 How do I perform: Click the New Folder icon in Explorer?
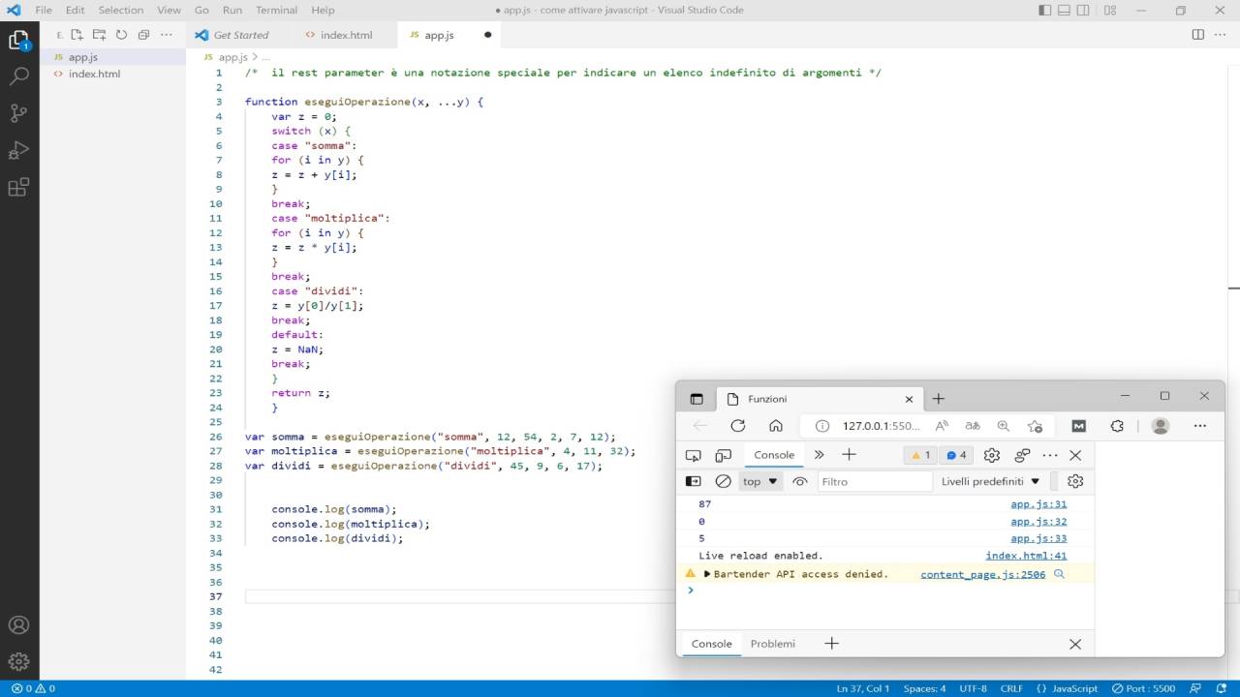pos(98,34)
